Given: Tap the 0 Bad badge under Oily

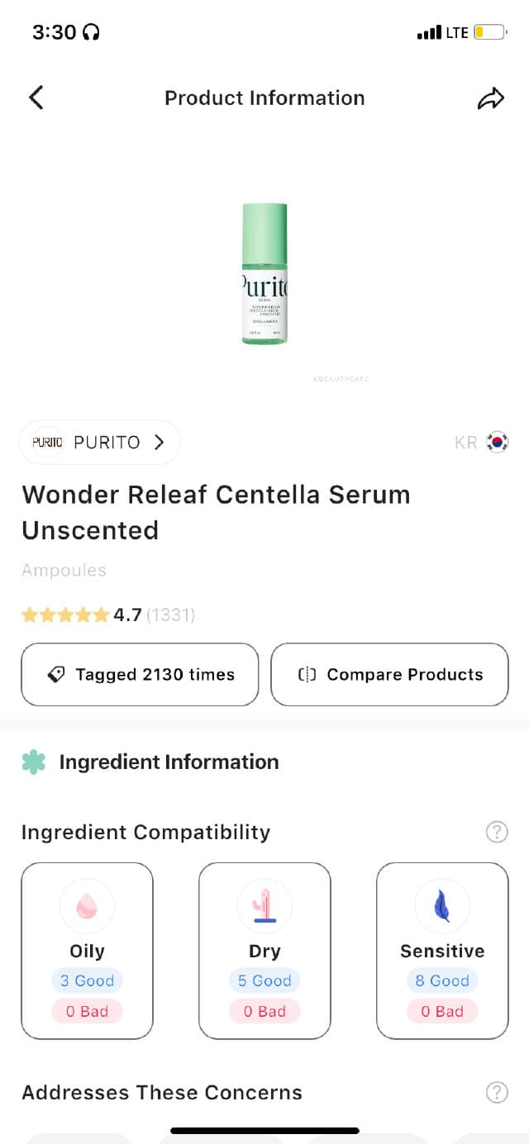Looking at the screenshot, I should [87, 1011].
